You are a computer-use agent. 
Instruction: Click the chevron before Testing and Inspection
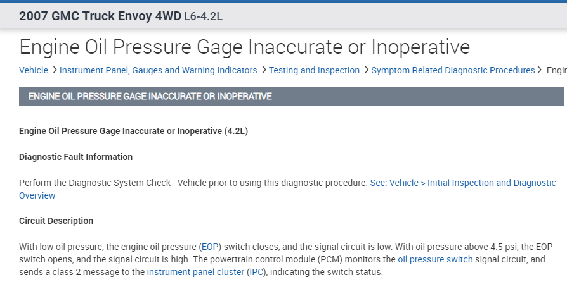[263, 70]
